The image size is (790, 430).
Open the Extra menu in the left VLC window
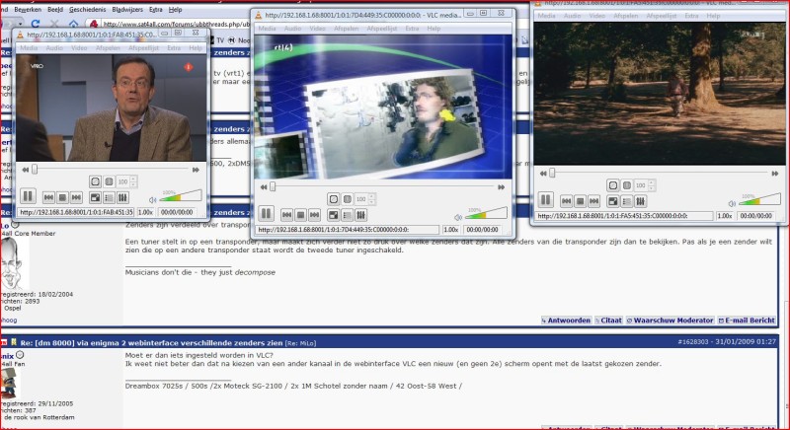pos(174,47)
